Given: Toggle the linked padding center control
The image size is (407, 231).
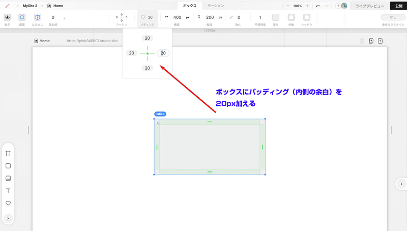Looking at the screenshot, I should [x=148, y=53].
